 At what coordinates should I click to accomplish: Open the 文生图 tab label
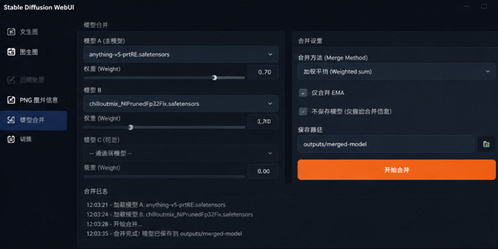click(x=29, y=32)
